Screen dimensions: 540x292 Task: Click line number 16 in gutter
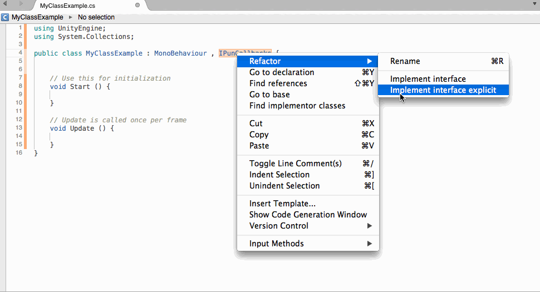pos(19,152)
